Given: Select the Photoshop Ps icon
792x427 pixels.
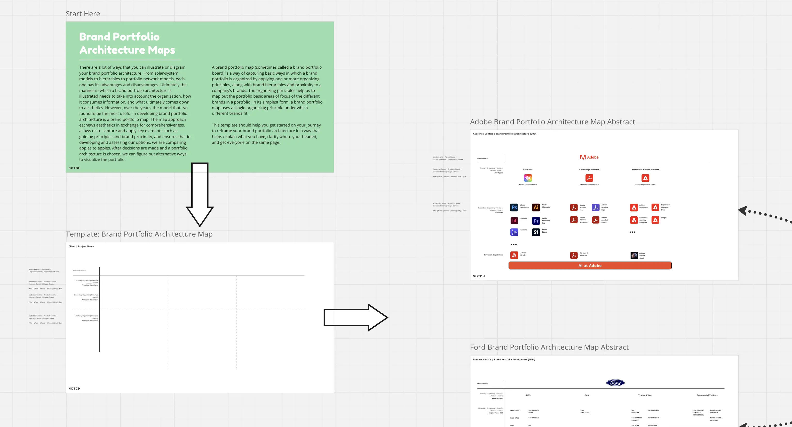Looking at the screenshot, I should 514,208.
